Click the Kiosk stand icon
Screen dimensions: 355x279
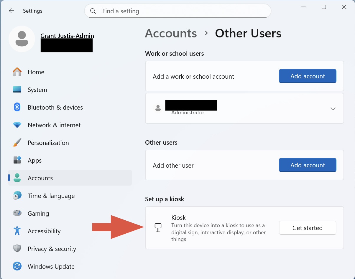coord(158,228)
